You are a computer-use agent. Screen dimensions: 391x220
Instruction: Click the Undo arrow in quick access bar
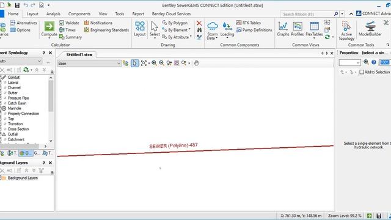26,5
